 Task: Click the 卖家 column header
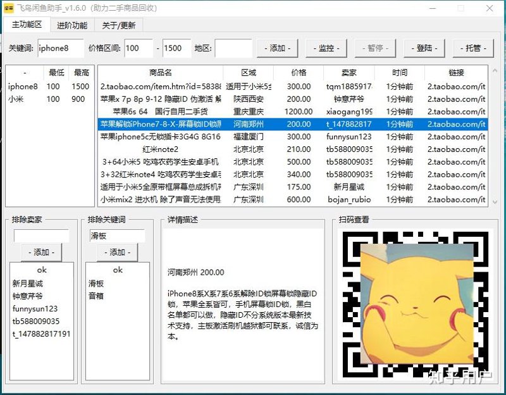click(x=349, y=73)
